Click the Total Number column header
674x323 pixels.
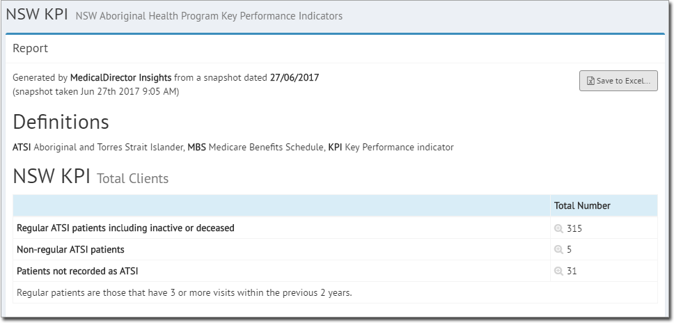coord(582,206)
